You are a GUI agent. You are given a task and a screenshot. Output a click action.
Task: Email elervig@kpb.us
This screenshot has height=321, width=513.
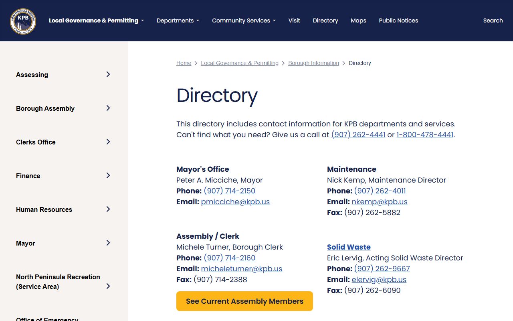[x=379, y=280]
